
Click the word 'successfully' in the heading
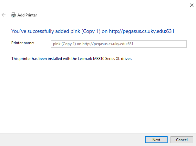pyautogui.click(x=41, y=31)
